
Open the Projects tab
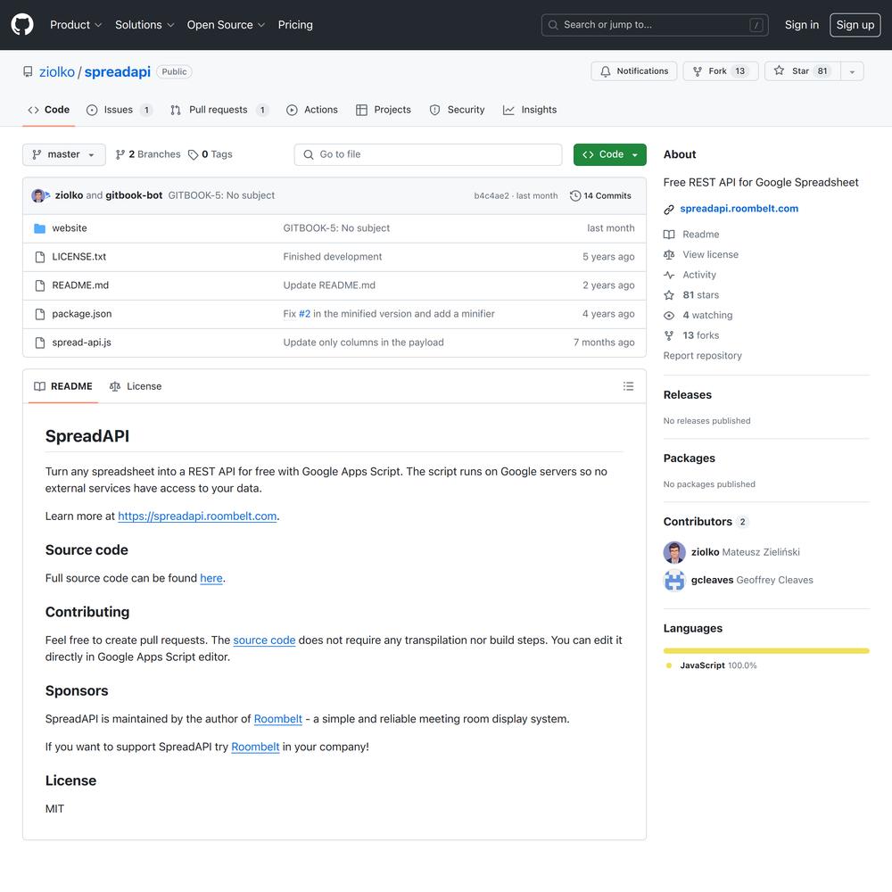tap(384, 110)
